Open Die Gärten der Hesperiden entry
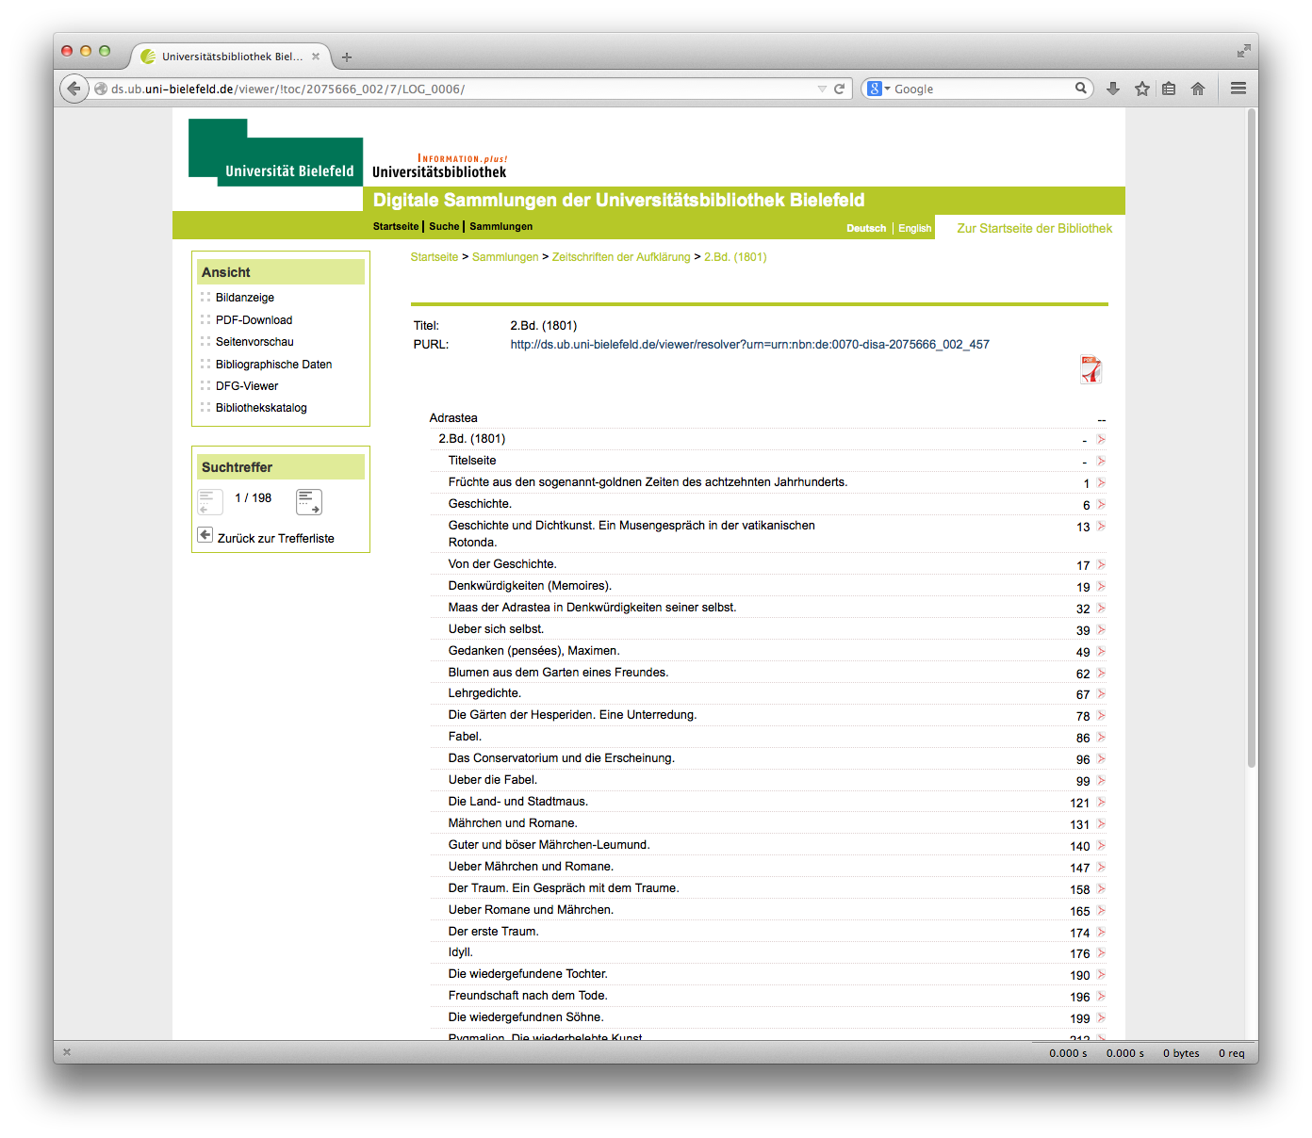The height and width of the screenshot is (1138, 1312). (572, 715)
